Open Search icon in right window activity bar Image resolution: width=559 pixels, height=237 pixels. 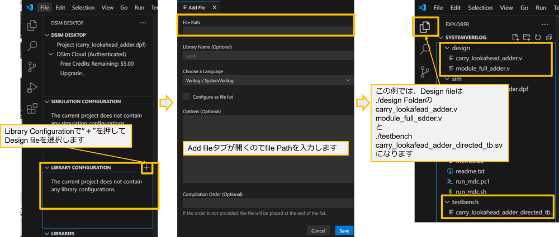pyautogui.click(x=425, y=49)
